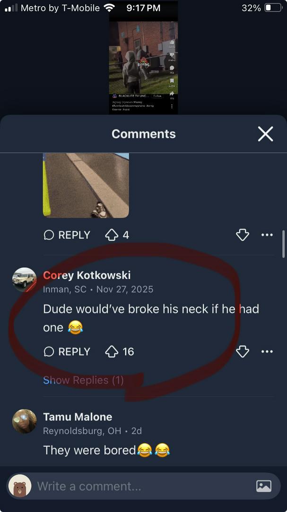The image size is (287, 512).
Task: Open Tamu Malone's profile avatar
Action: [25, 421]
